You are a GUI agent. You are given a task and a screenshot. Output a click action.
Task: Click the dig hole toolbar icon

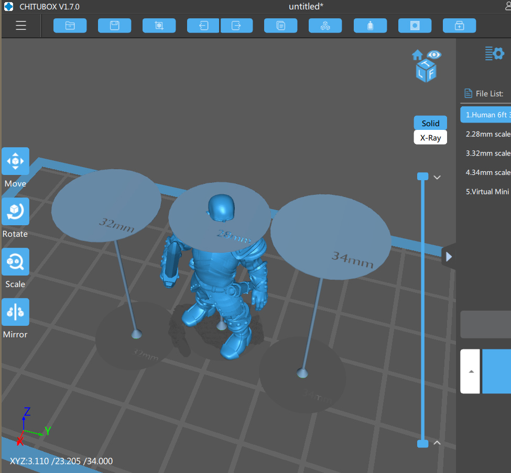(x=415, y=26)
